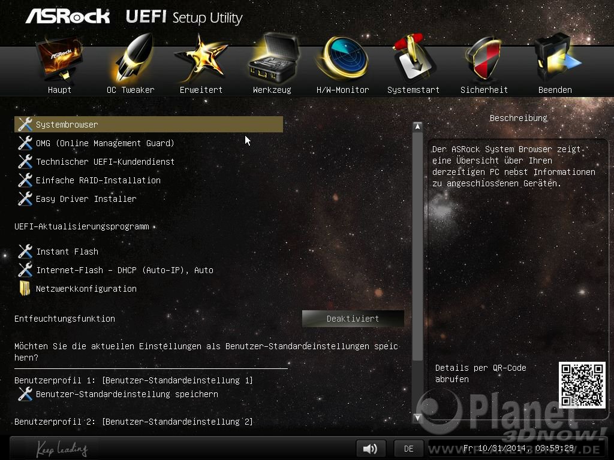Select the Systemstart joystick icon

(x=414, y=58)
